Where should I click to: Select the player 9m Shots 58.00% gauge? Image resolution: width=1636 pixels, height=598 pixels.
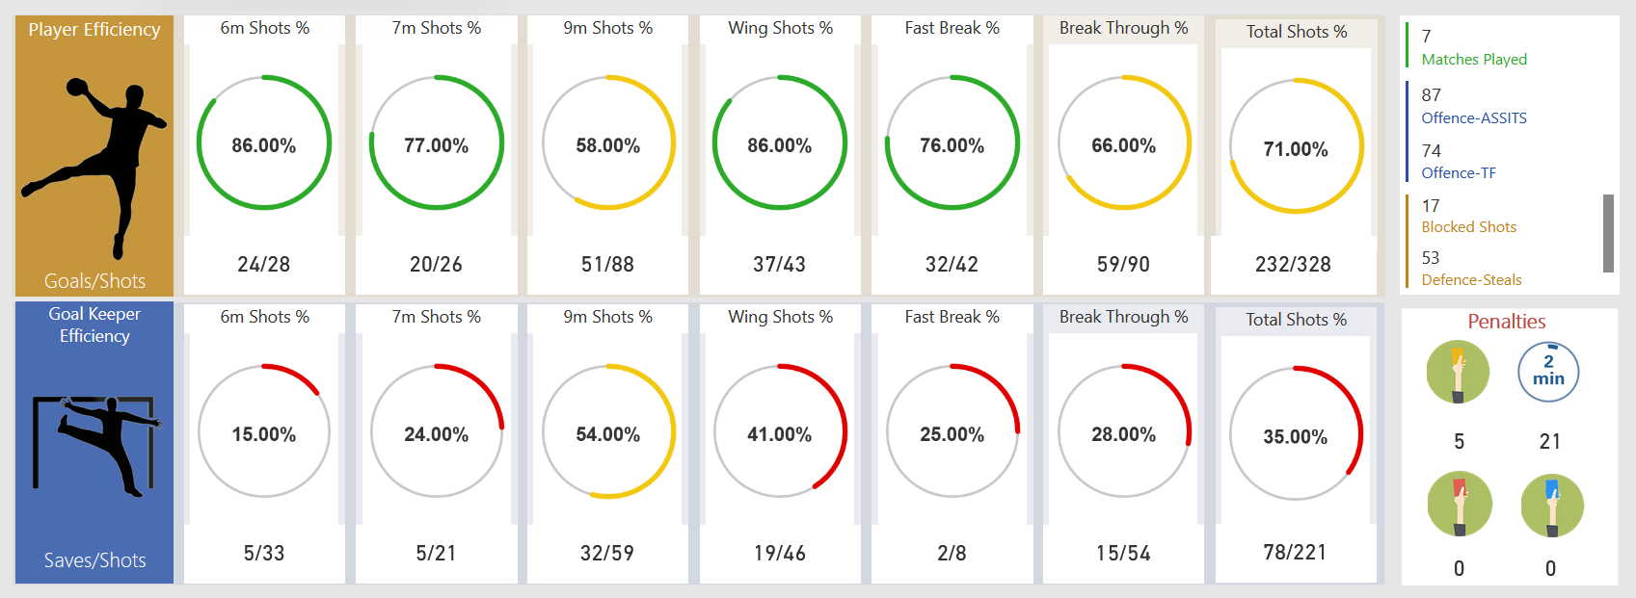coord(608,143)
